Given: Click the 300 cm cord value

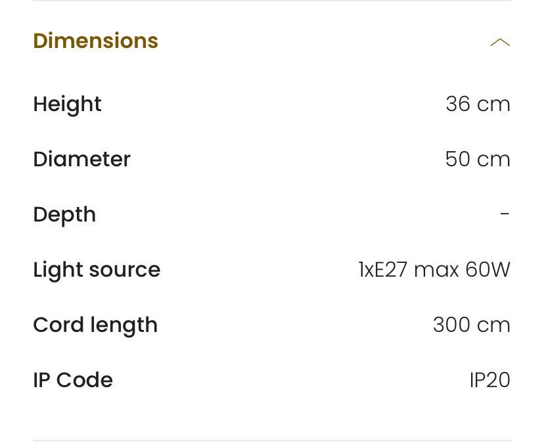Looking at the screenshot, I should pos(471,325).
